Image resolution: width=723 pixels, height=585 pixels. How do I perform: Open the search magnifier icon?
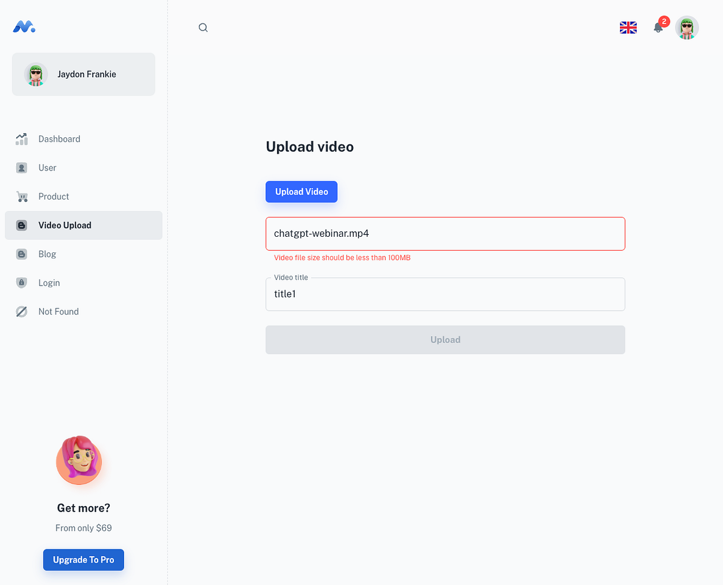[203, 27]
